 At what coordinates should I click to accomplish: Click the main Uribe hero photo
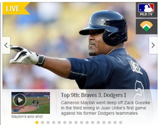[80, 46]
